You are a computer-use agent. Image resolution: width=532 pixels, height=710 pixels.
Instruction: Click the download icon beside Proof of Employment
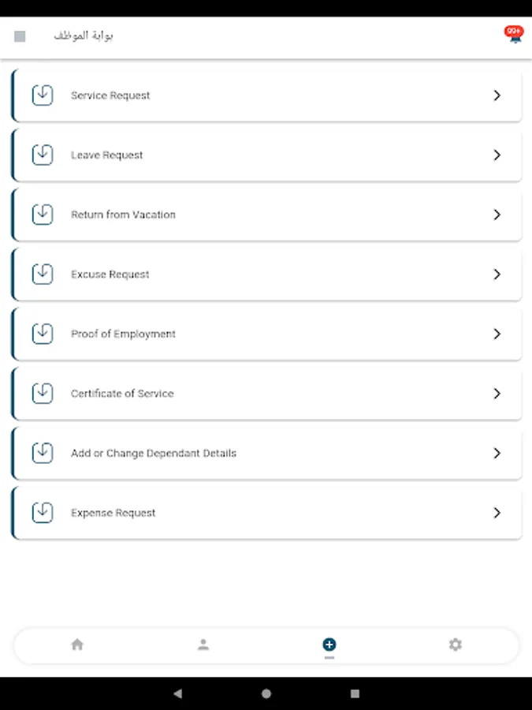click(43, 334)
